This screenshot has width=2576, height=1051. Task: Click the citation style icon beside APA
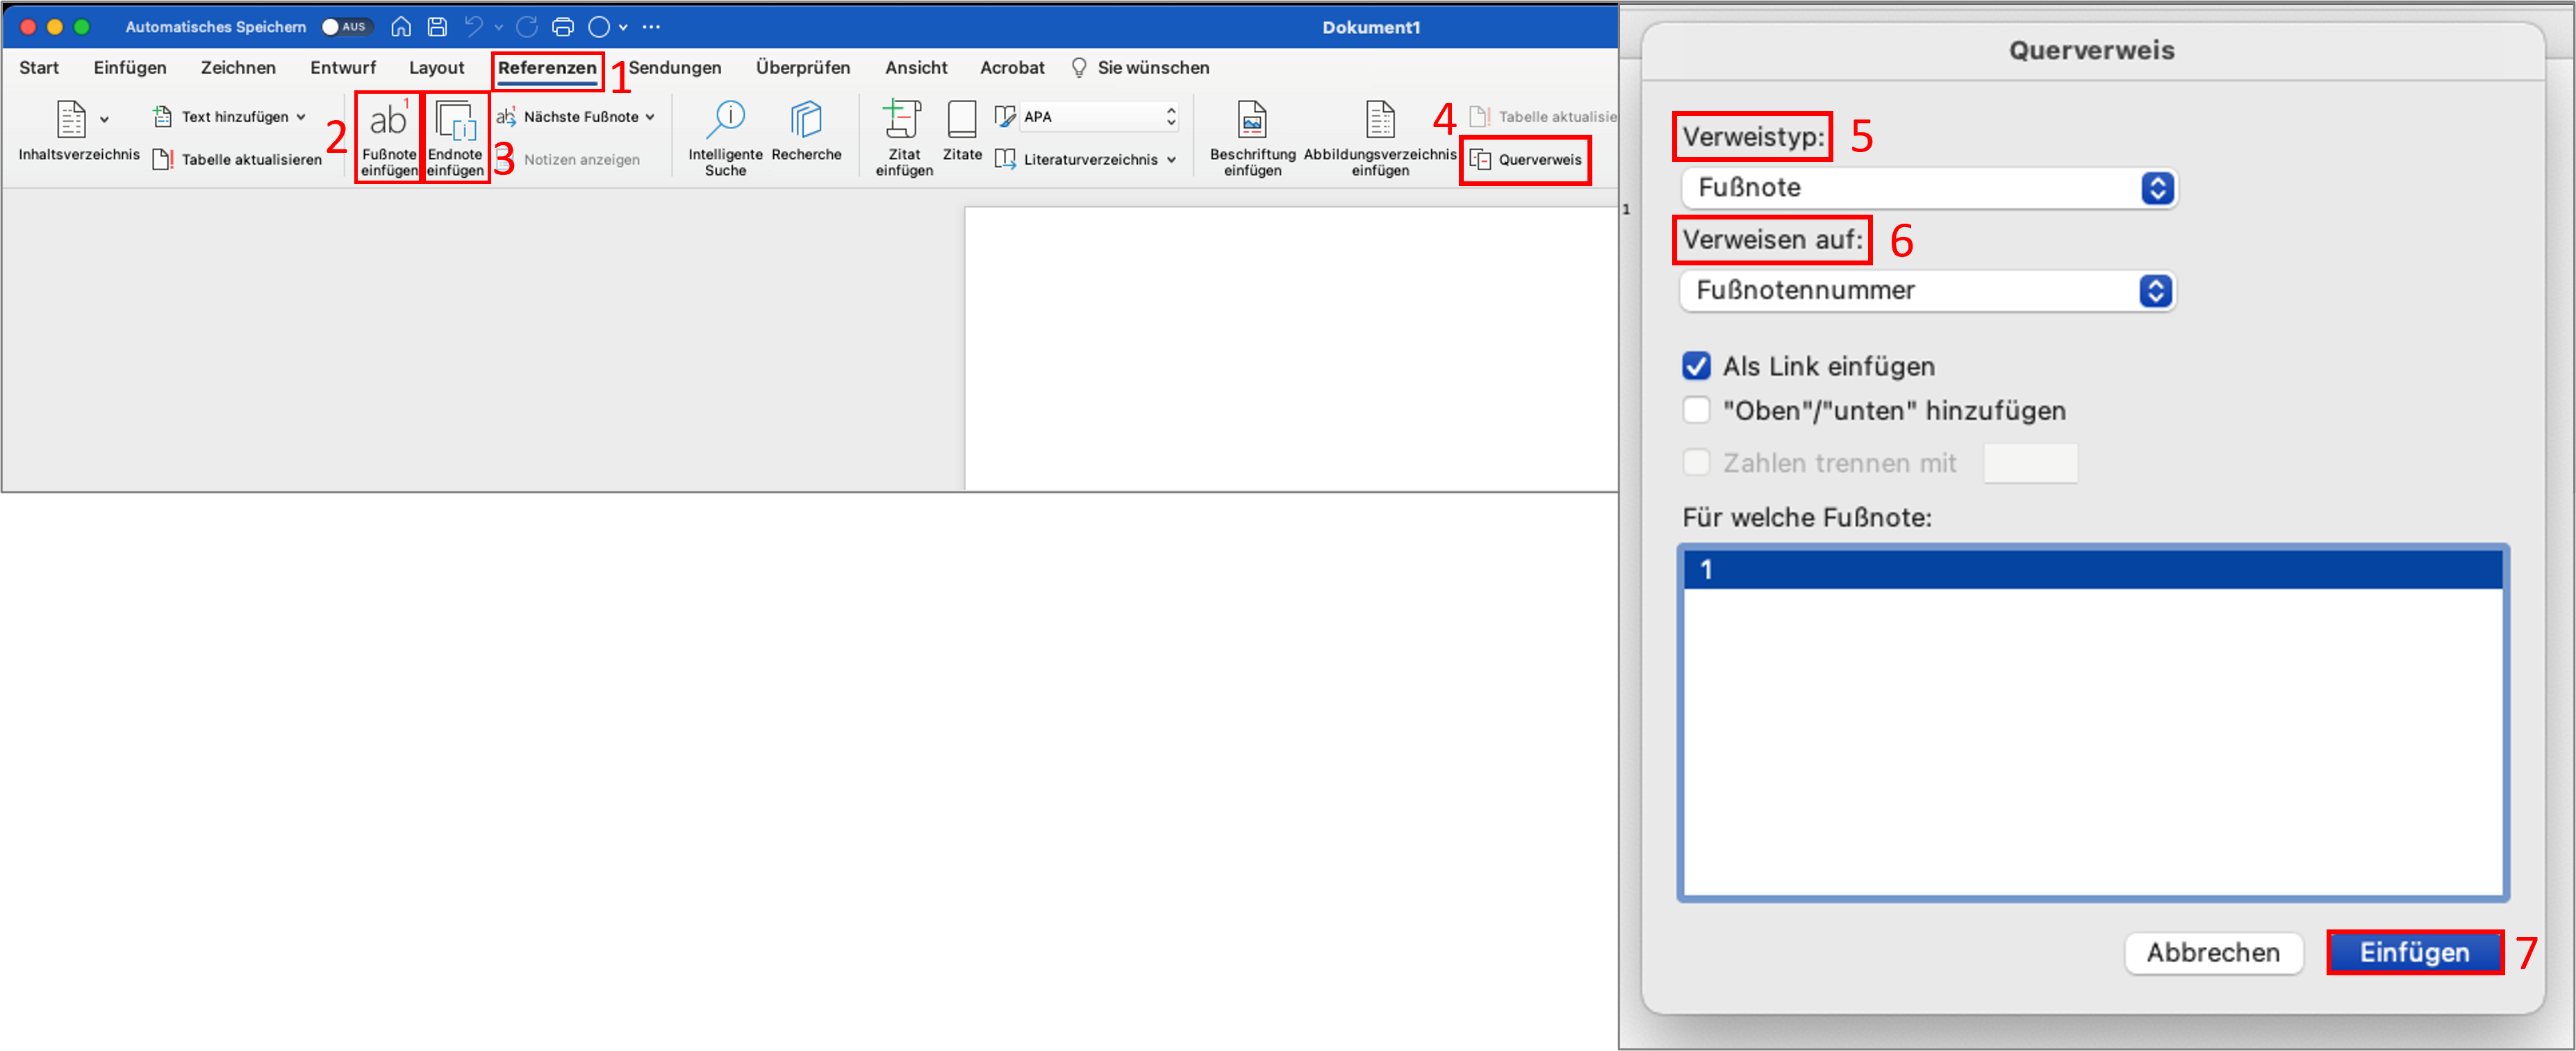[x=1005, y=117]
